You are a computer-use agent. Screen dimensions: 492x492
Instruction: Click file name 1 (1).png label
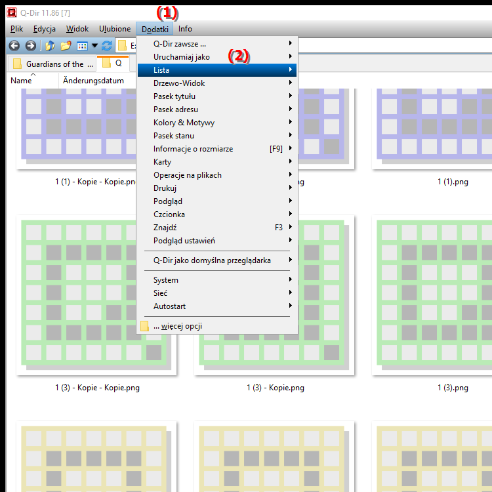pos(453,182)
